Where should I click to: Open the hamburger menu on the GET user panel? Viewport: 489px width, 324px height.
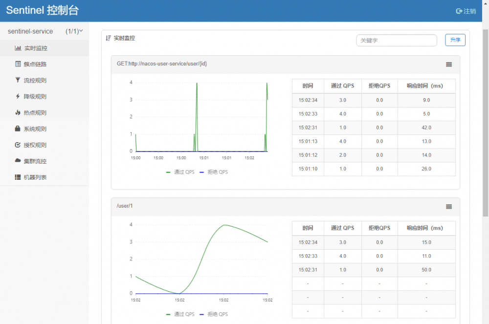click(449, 64)
